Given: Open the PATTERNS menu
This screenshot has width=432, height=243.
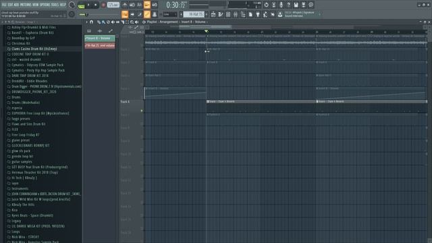Looking at the screenshot, I should pos(26,5).
